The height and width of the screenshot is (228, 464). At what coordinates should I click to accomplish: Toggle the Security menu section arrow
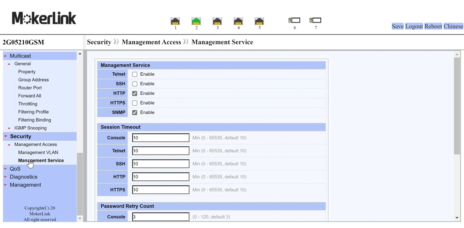(5, 136)
